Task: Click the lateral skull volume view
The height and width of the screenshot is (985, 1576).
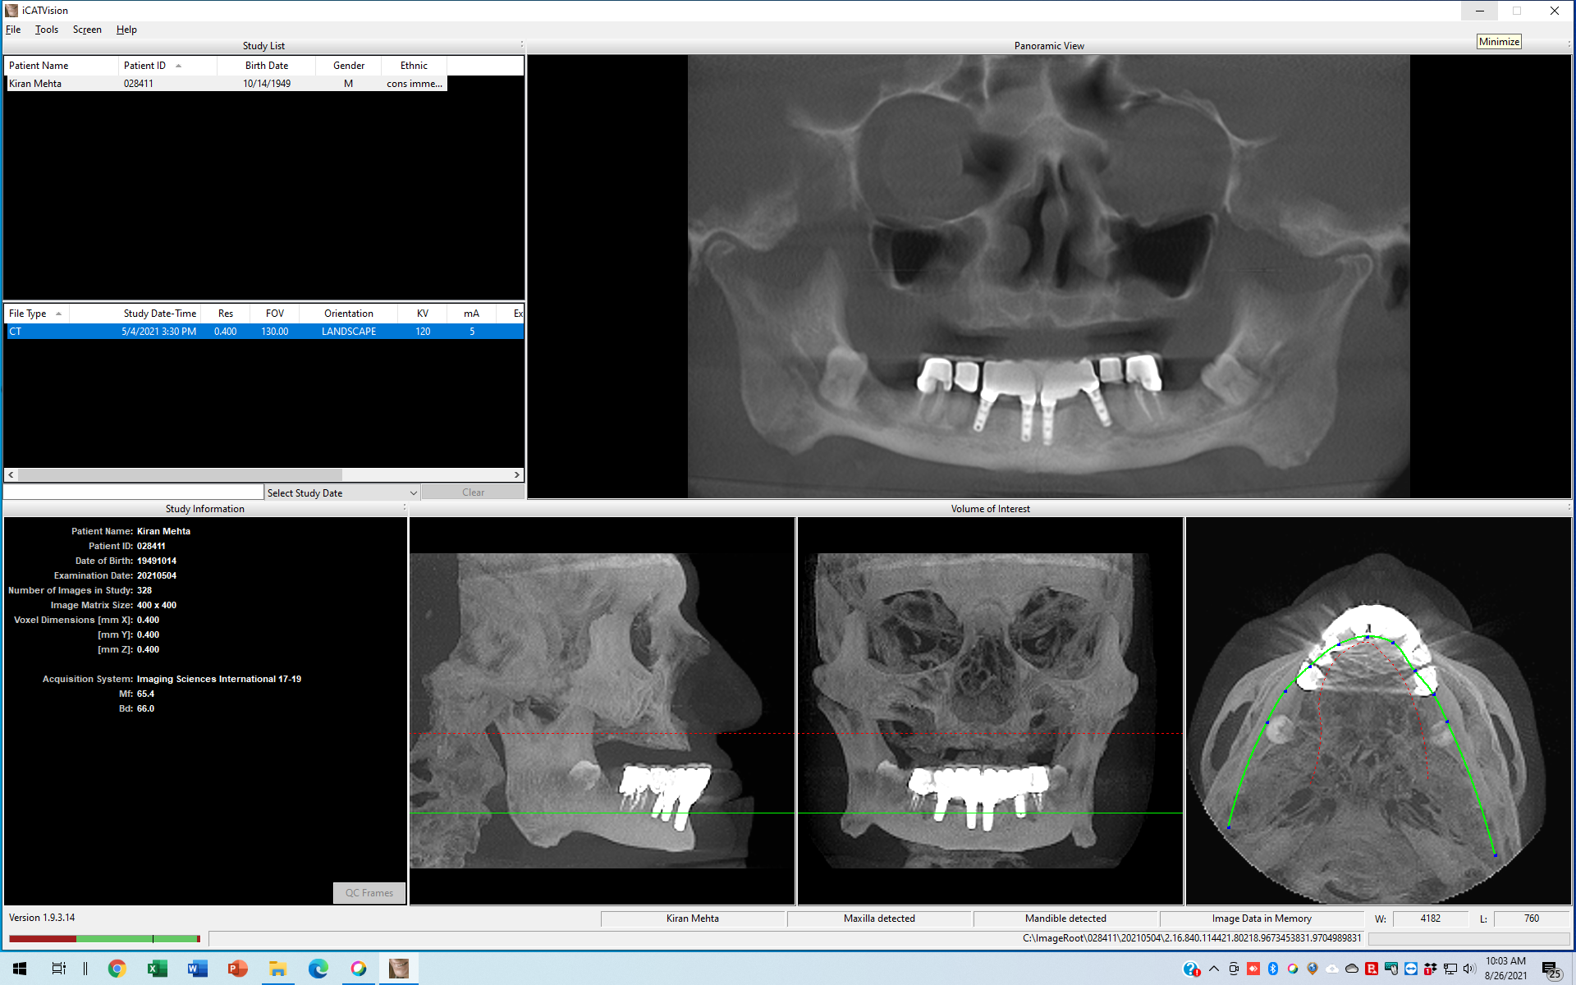Action: pyautogui.click(x=602, y=711)
